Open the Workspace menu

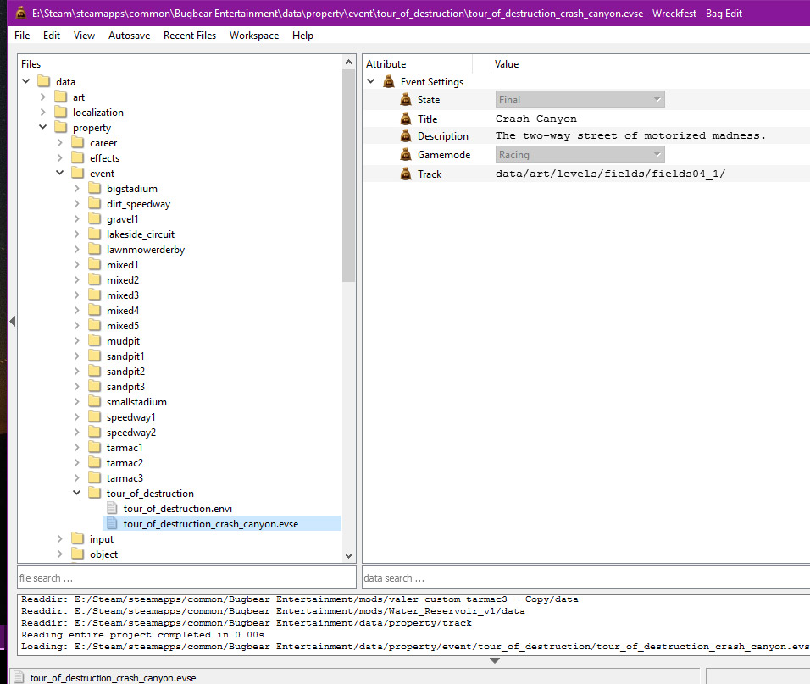(x=254, y=35)
